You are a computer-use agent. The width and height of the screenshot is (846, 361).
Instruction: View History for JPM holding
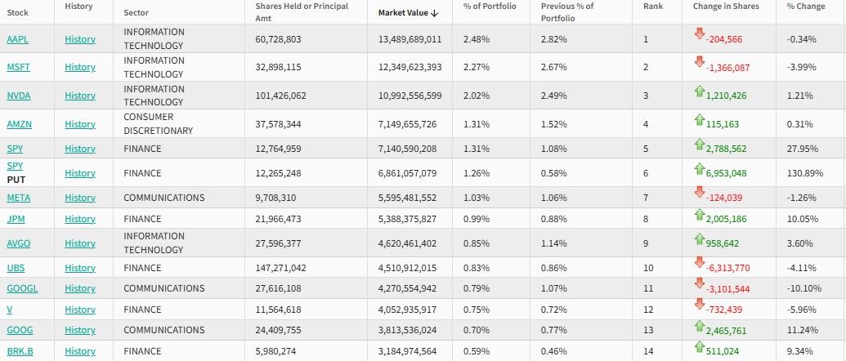point(80,219)
